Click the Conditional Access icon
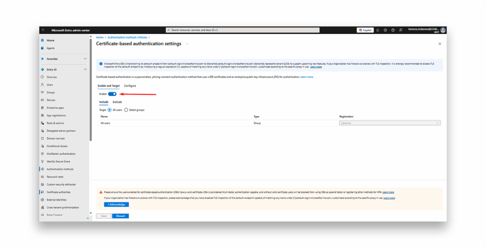 coord(42,146)
